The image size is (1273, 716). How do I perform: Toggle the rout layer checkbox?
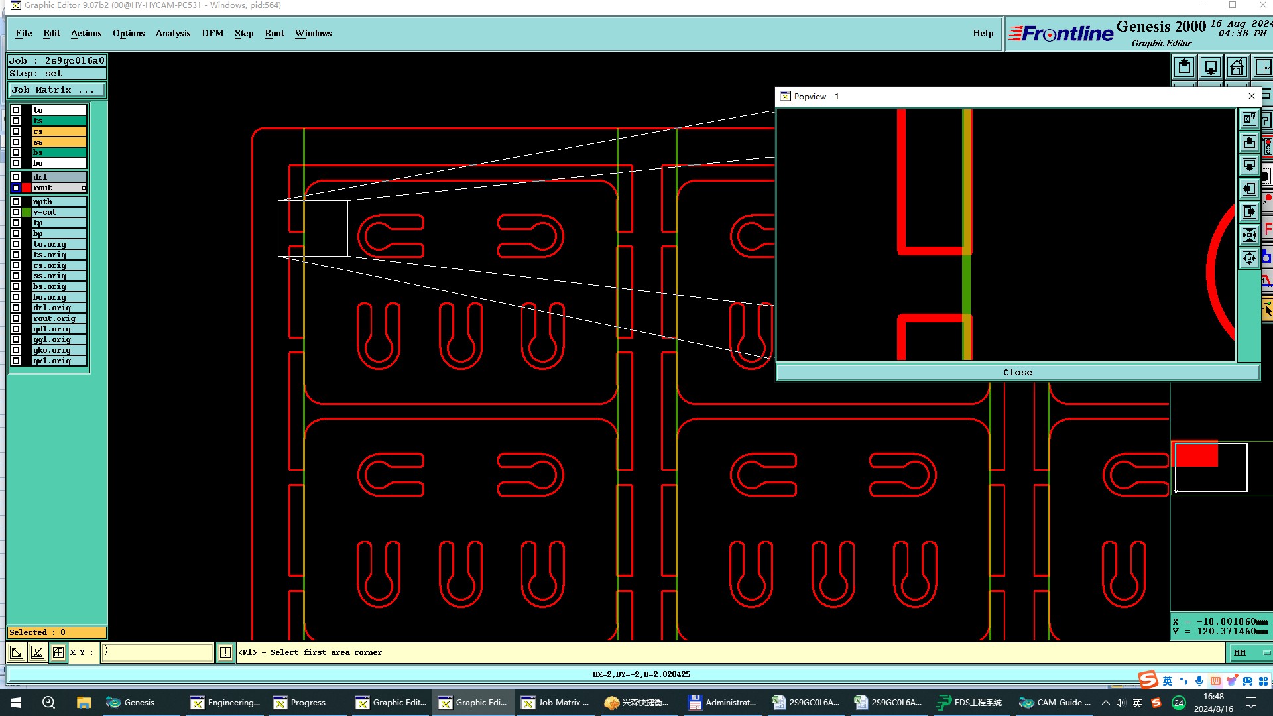tap(16, 188)
